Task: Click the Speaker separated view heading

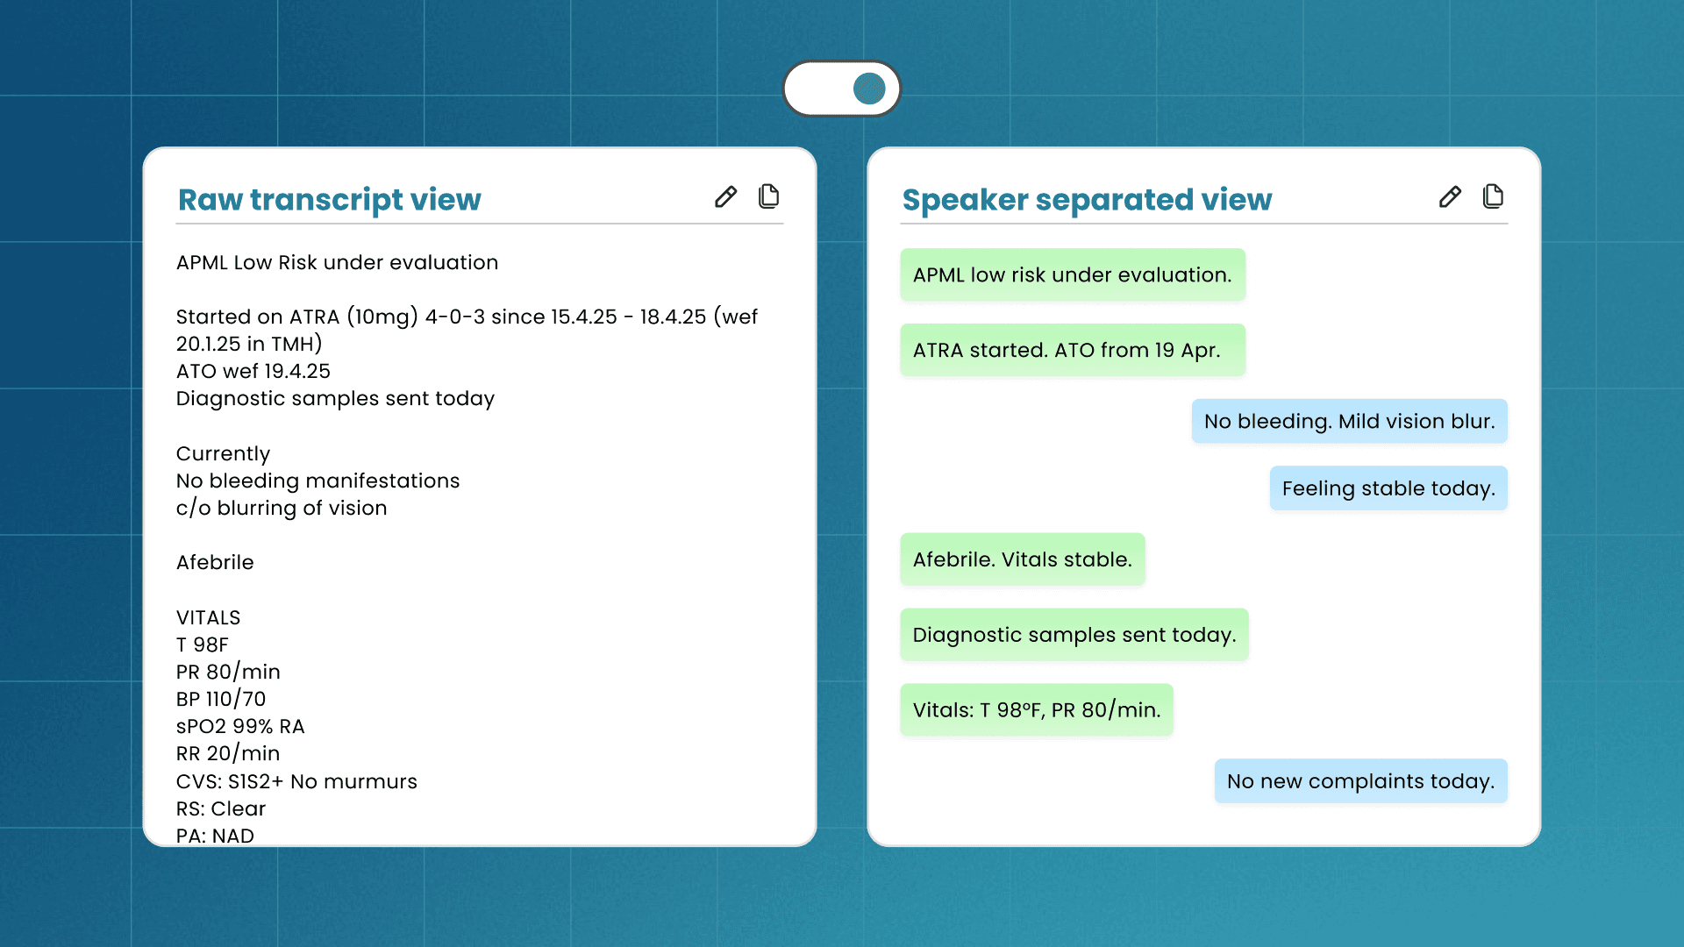Action: coord(1087,200)
